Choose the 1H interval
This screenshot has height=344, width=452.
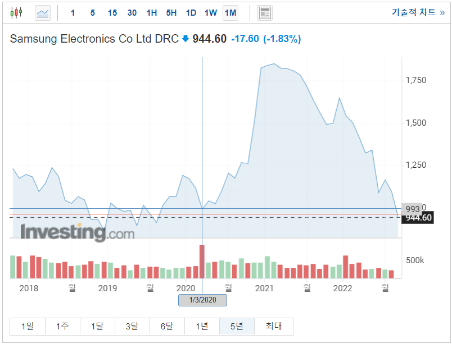152,13
